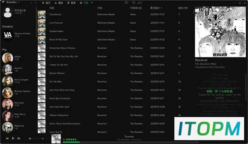Click album art thumbnail beside Doctor Robert

coord(41,73)
